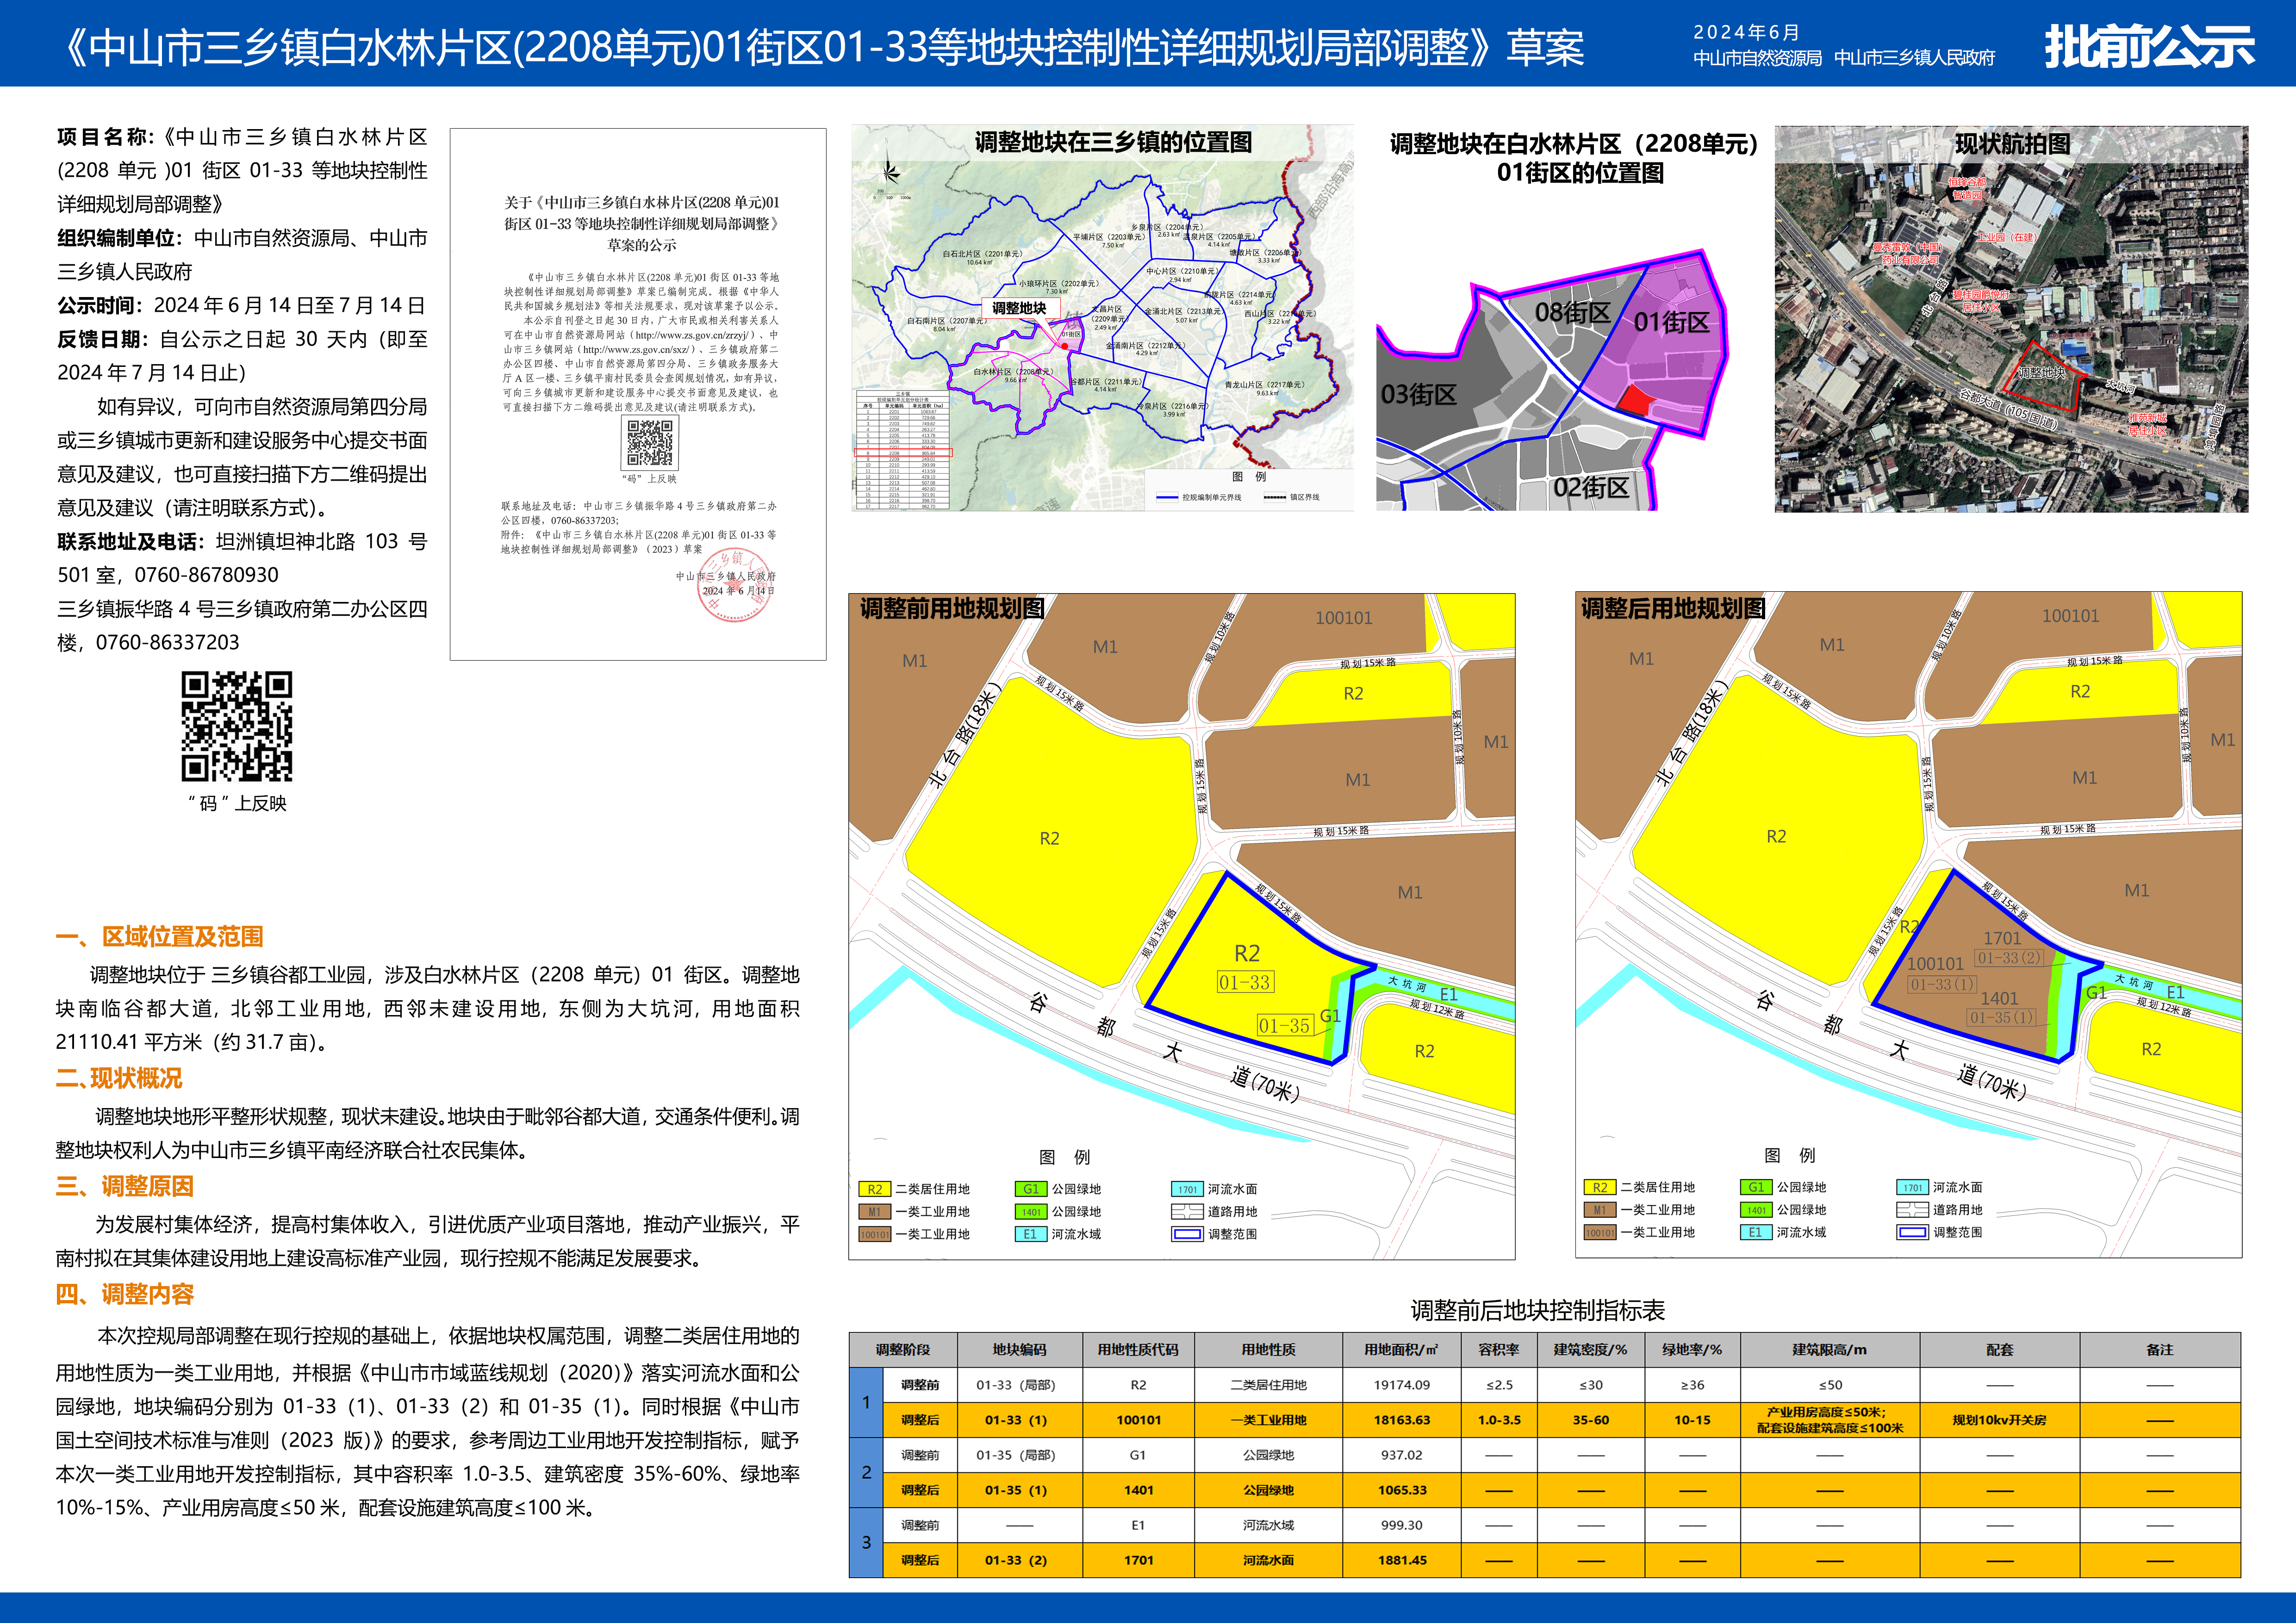Click the E1 河流水域 legend icon in 调整后 legend
Image resolution: width=2296 pixels, height=1623 pixels.
tap(1755, 1232)
